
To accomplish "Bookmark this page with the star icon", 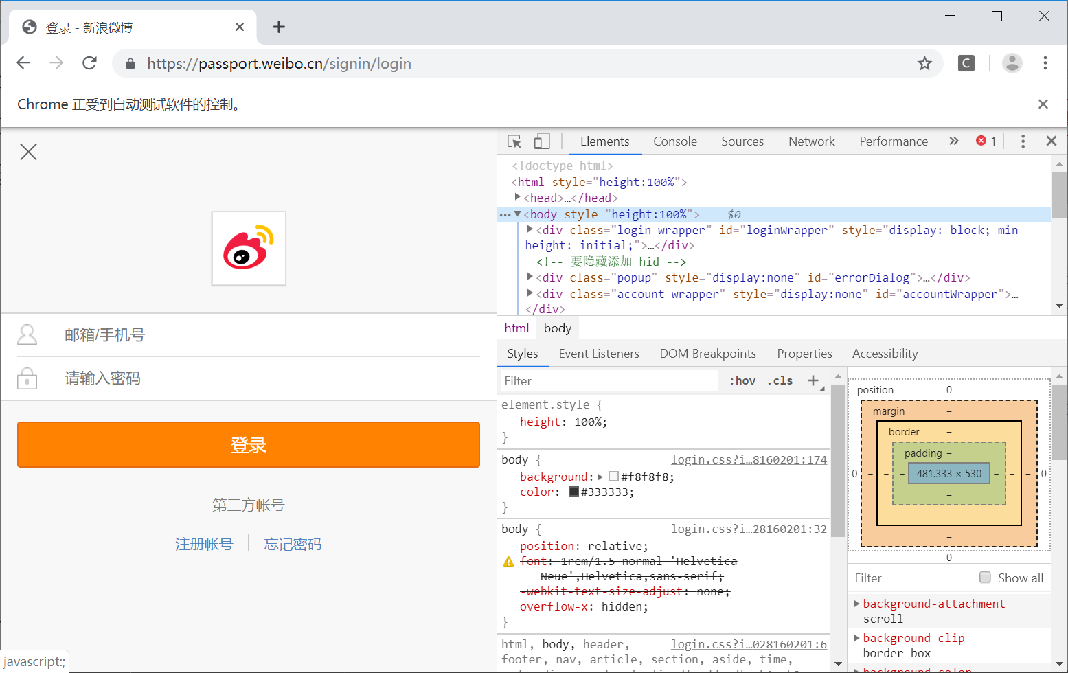I will click(924, 63).
